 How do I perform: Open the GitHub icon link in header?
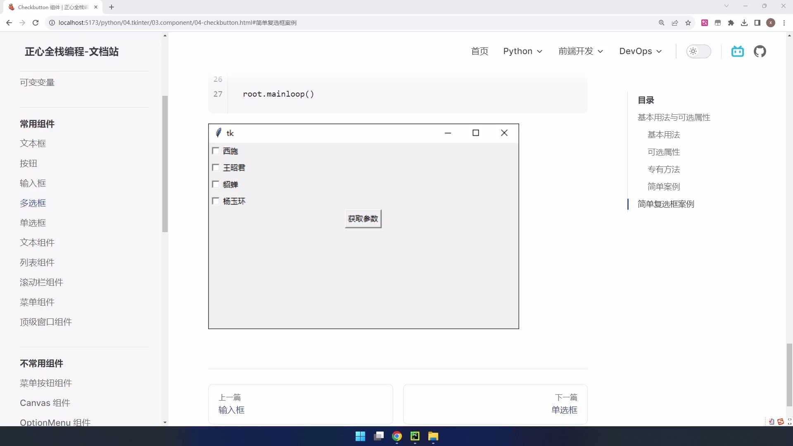pyautogui.click(x=760, y=51)
